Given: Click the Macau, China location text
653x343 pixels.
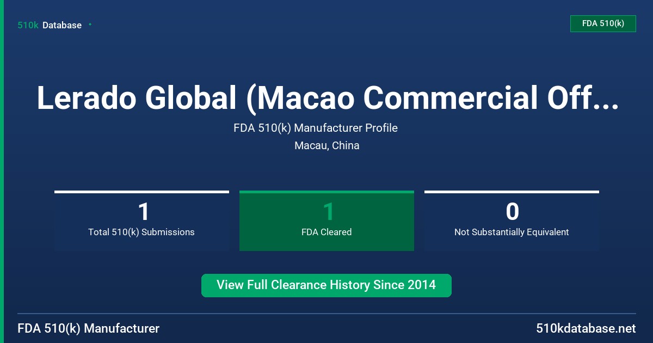Looking at the screenshot, I should [x=326, y=145].
